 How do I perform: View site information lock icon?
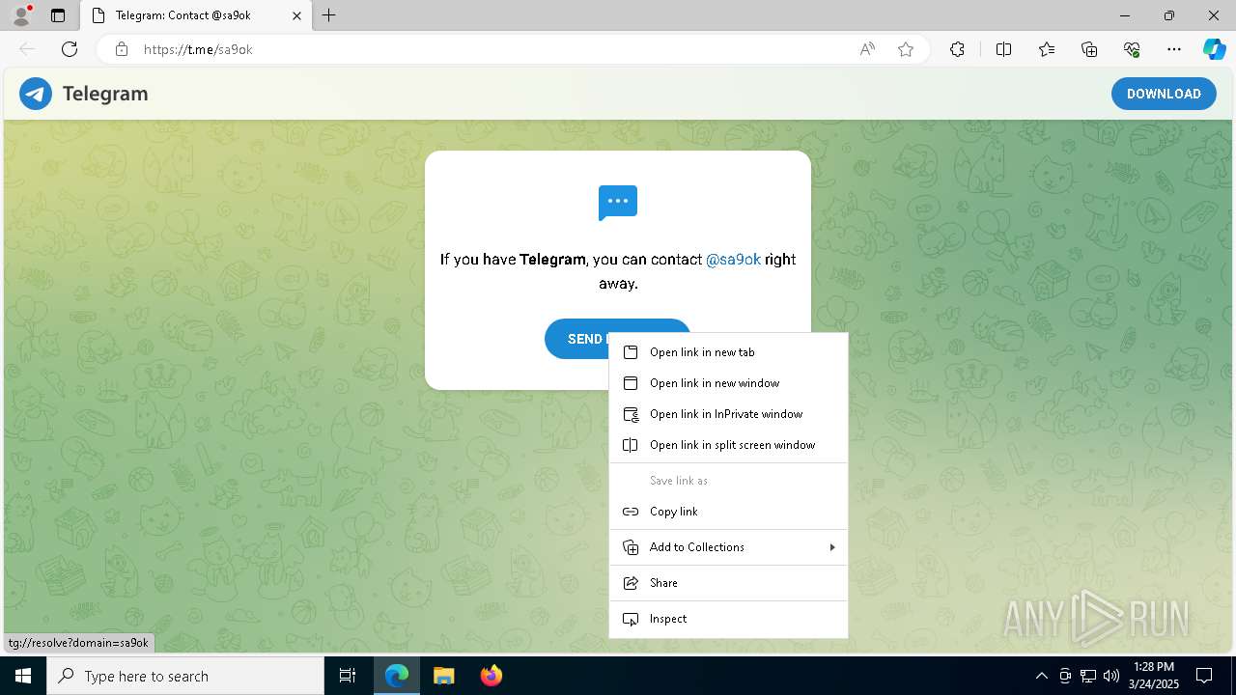point(122,49)
